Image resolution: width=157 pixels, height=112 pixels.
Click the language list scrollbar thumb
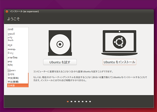tap(28, 80)
